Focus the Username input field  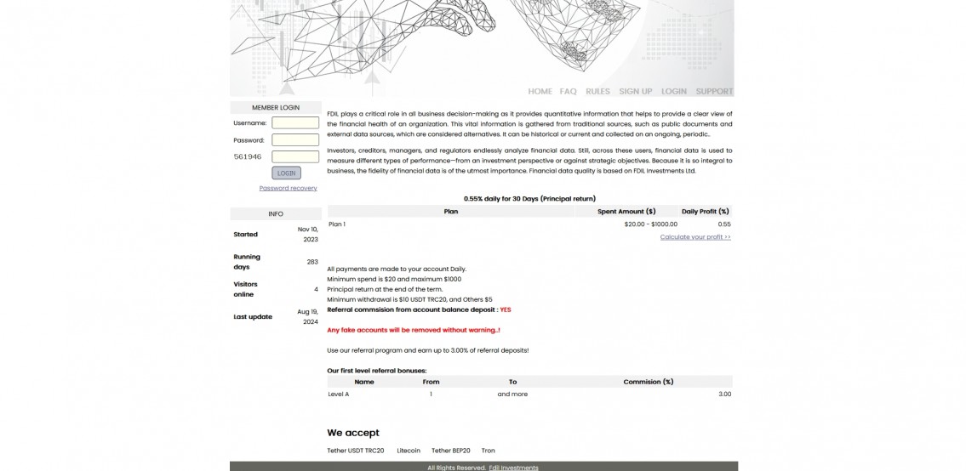(x=295, y=123)
